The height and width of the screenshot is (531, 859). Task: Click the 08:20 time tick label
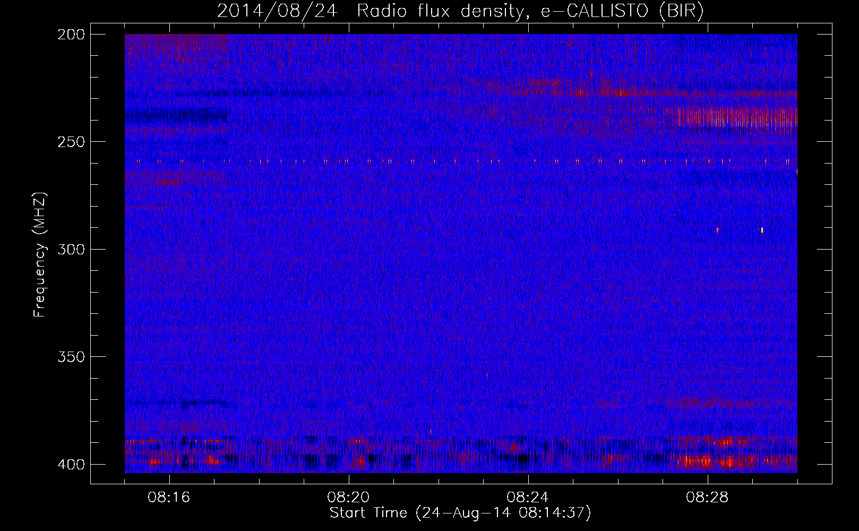349,498
